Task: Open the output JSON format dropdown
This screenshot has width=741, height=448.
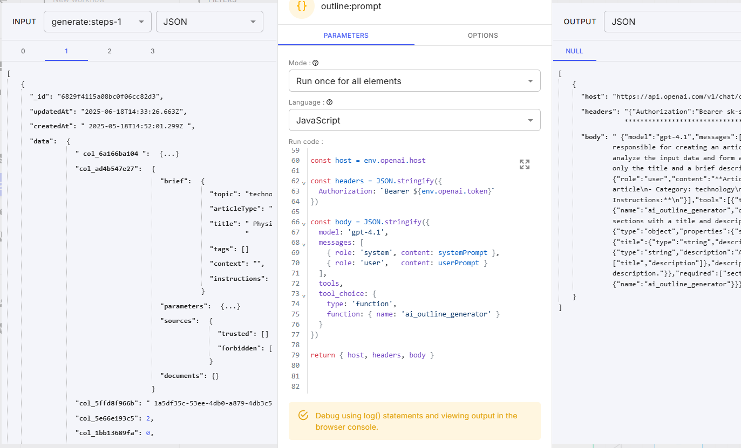Action: pos(672,22)
